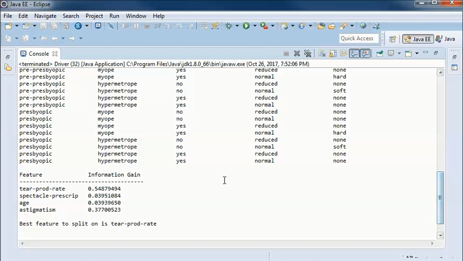
Task: Switch to the Java EE perspective
Action: pos(418,39)
